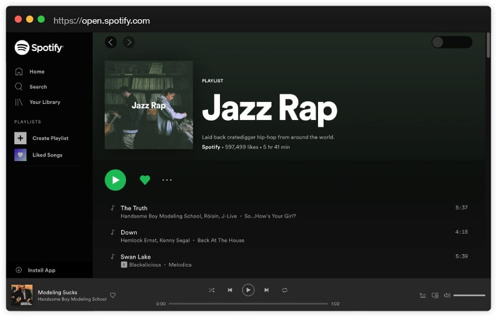Open the Liked Songs playlist
Viewport: 497px width, 317px height.
click(x=47, y=155)
